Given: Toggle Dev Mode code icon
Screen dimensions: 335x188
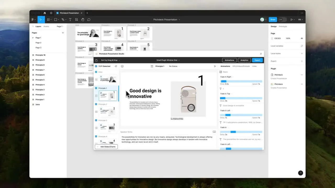Looking at the screenshot, I should 281,20.
